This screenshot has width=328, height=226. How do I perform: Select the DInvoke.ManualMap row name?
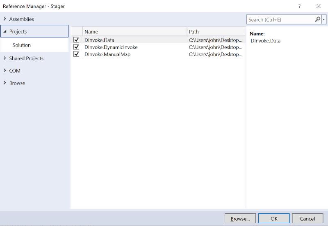point(107,54)
